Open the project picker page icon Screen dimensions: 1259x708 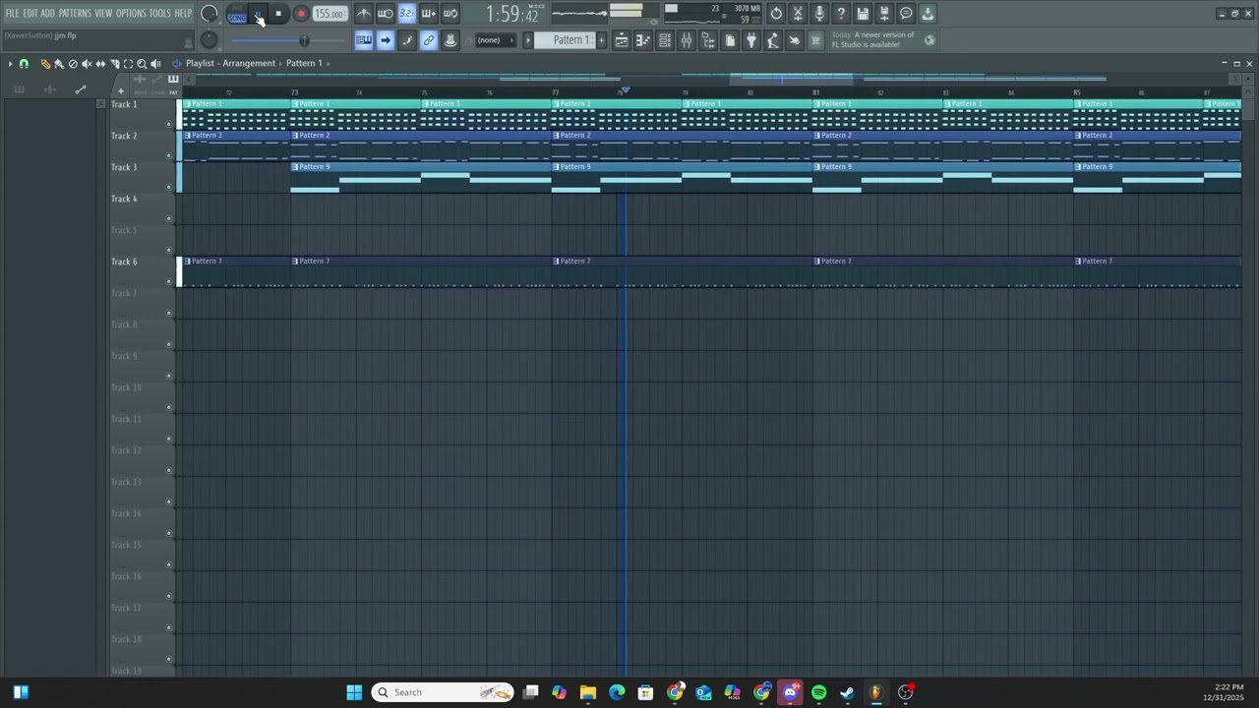click(730, 40)
